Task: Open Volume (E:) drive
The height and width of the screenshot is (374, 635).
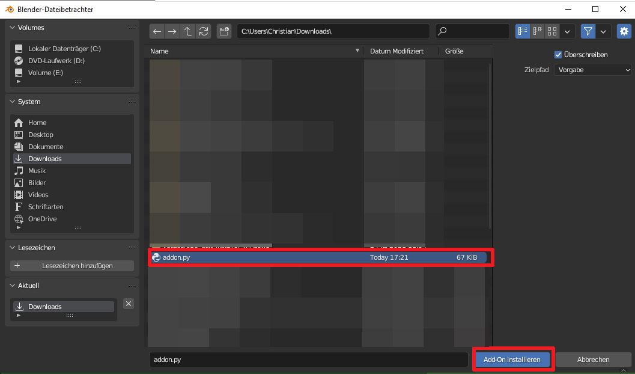Action: click(x=72, y=73)
